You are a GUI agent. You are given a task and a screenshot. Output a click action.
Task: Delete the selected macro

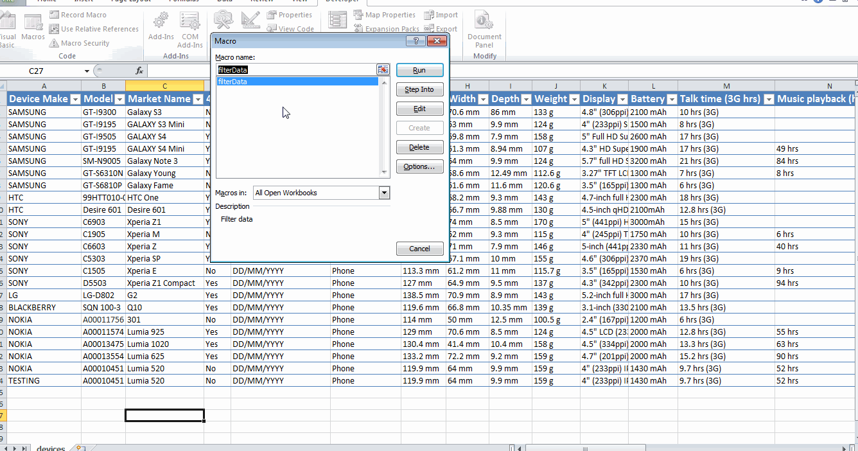tap(419, 147)
